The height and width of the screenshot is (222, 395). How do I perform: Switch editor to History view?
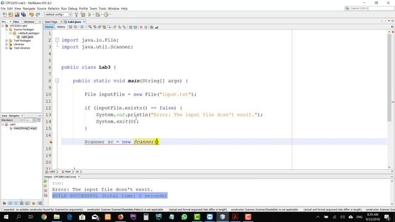tap(60, 27)
